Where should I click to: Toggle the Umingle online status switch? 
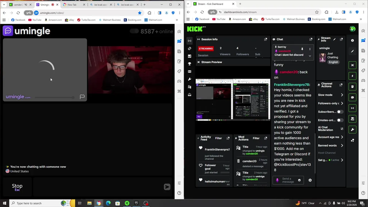(x=134, y=31)
